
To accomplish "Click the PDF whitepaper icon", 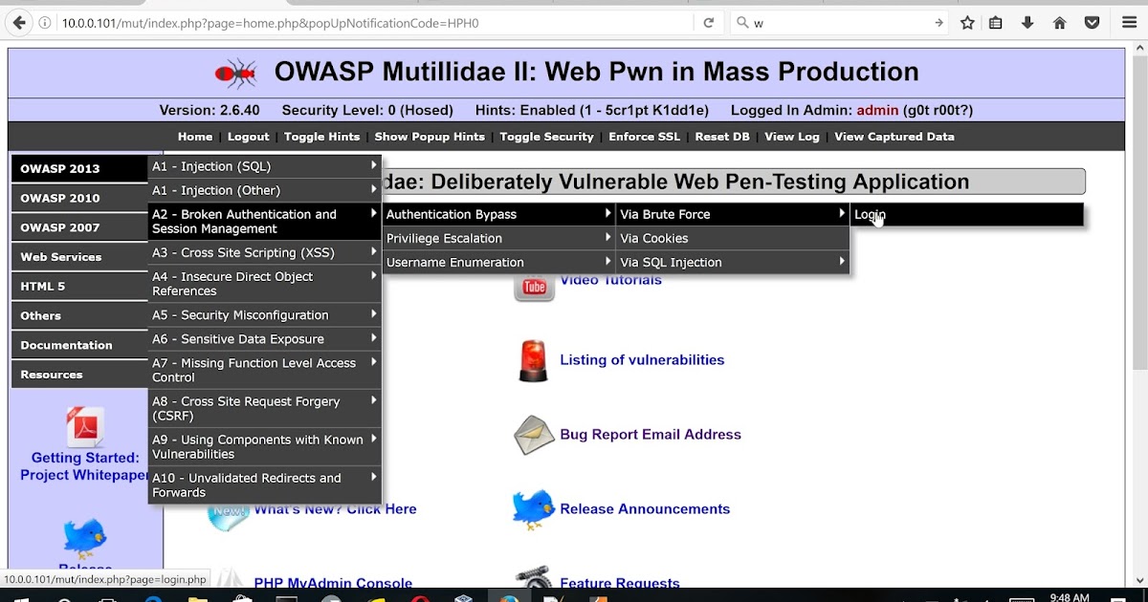I will click(x=84, y=426).
